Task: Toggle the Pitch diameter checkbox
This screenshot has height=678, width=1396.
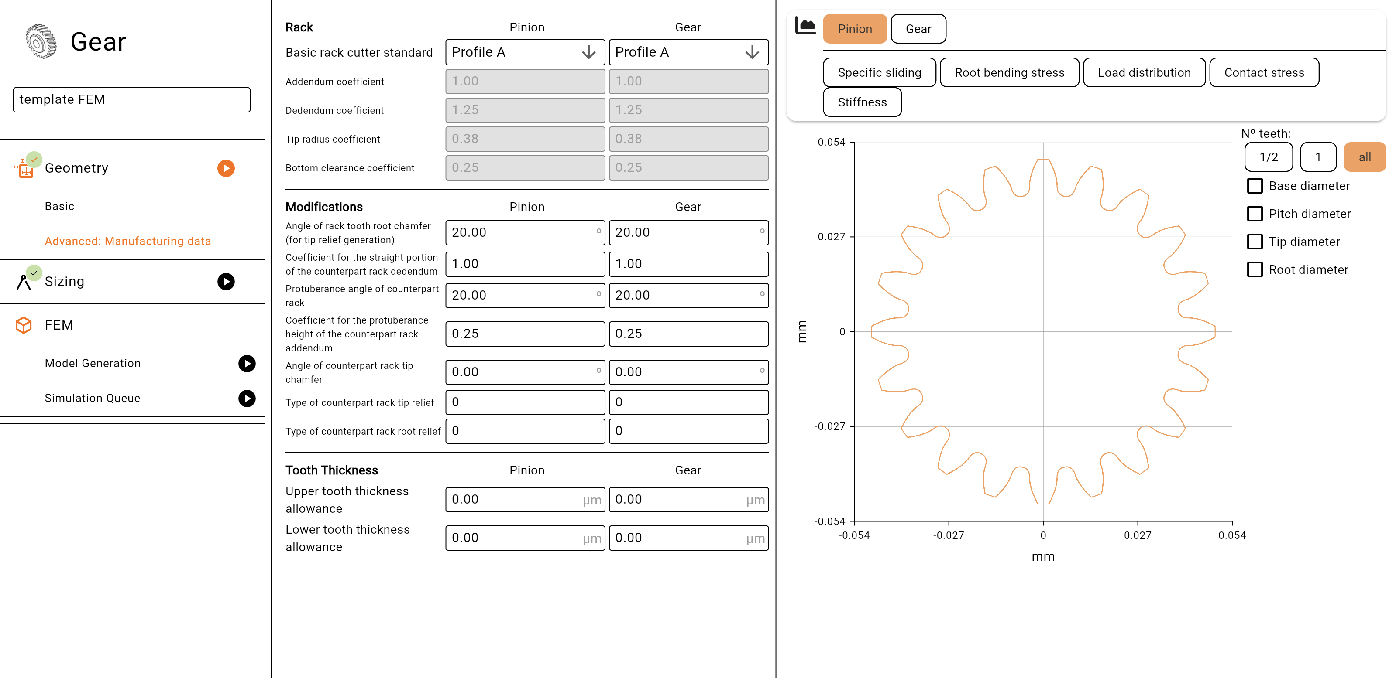Action: [1255, 214]
